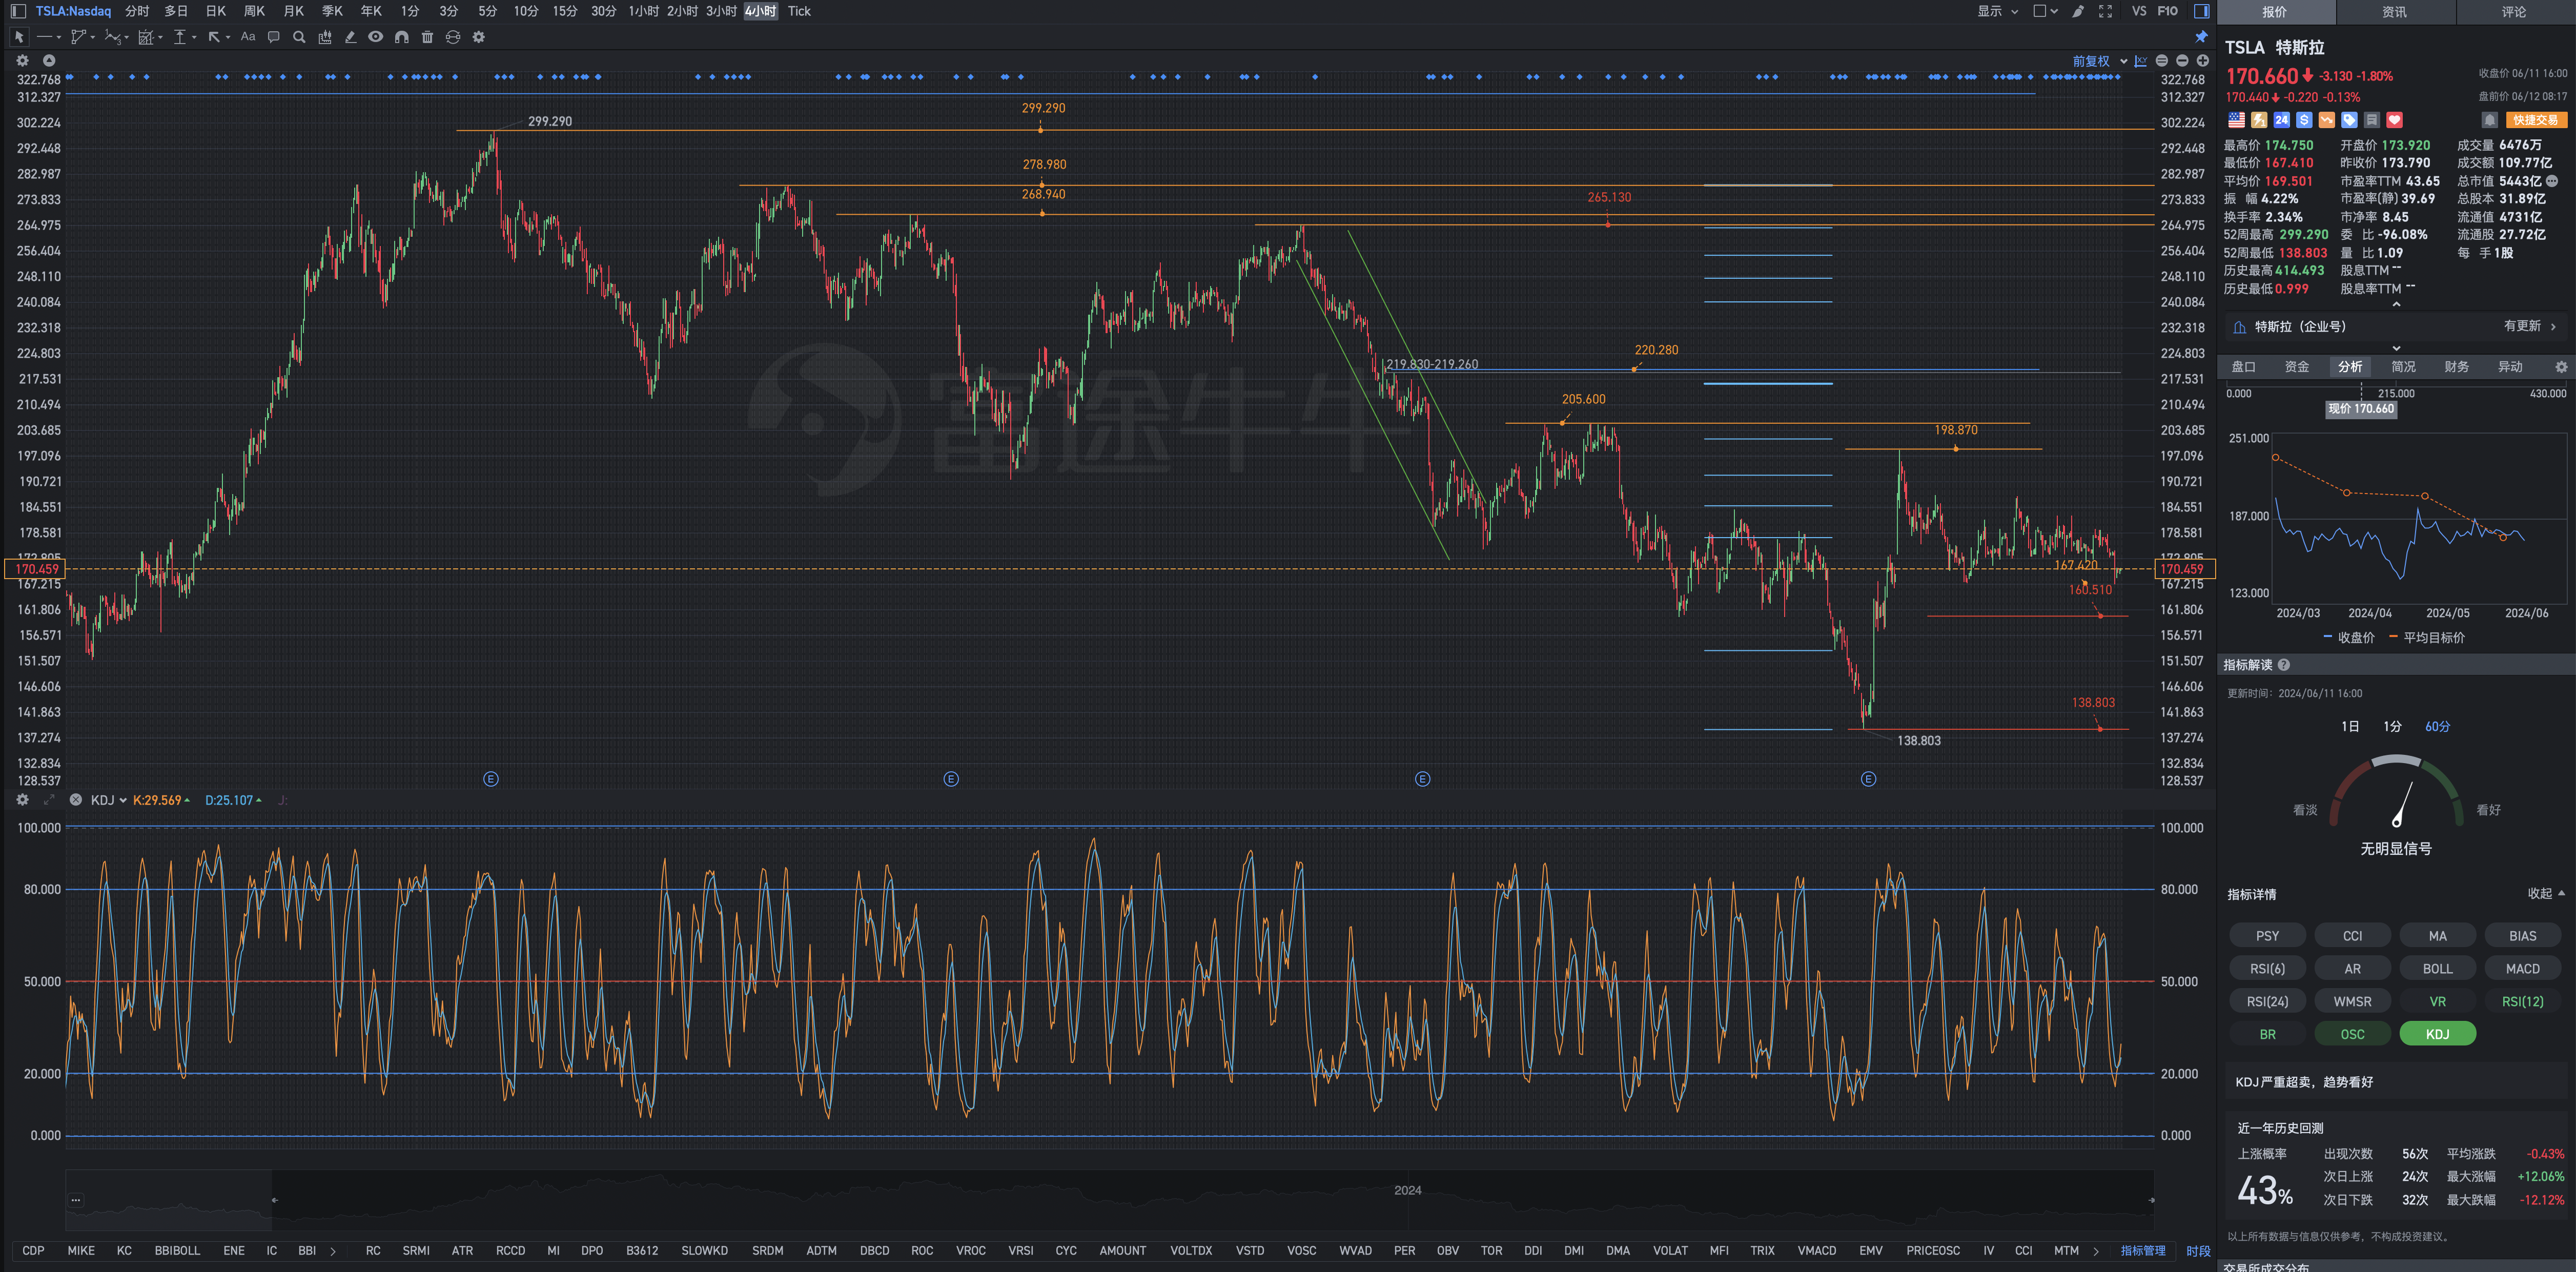Viewport: 2576px width, 1272px height.
Task: Click the pin icon below the toolbar
Action: click(x=2201, y=37)
